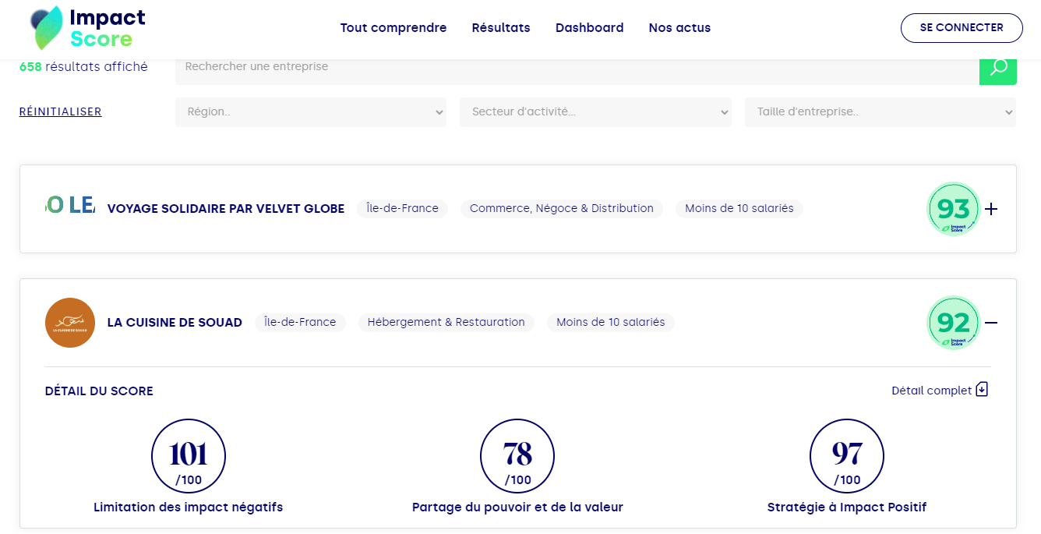The width and height of the screenshot is (1041, 534).
Task: Click LA CUISINE DE SOUAD title
Action: point(175,323)
